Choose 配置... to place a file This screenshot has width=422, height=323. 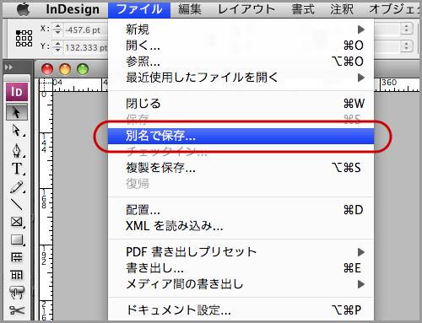coord(241,210)
